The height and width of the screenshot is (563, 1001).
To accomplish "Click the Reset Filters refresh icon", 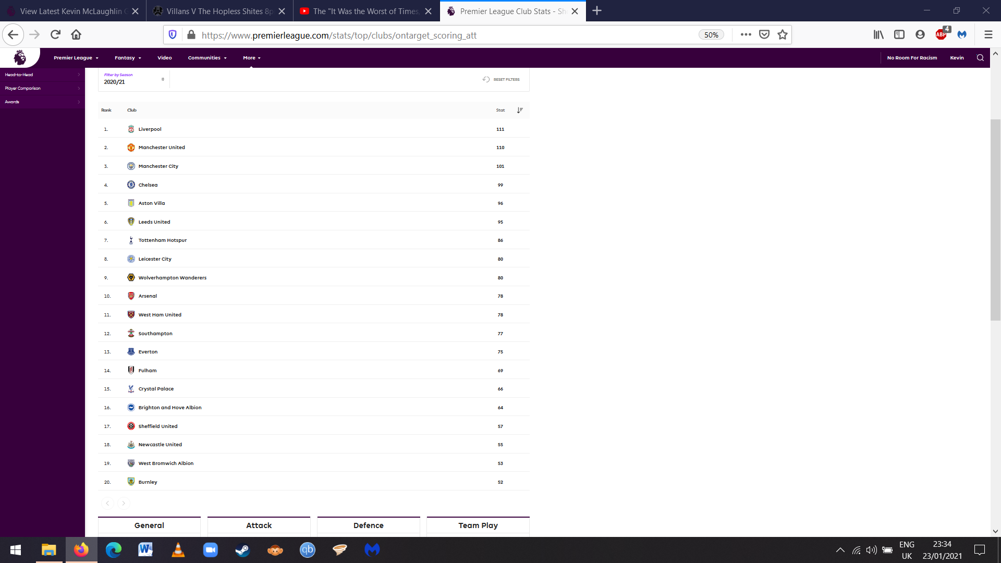I will [x=486, y=79].
